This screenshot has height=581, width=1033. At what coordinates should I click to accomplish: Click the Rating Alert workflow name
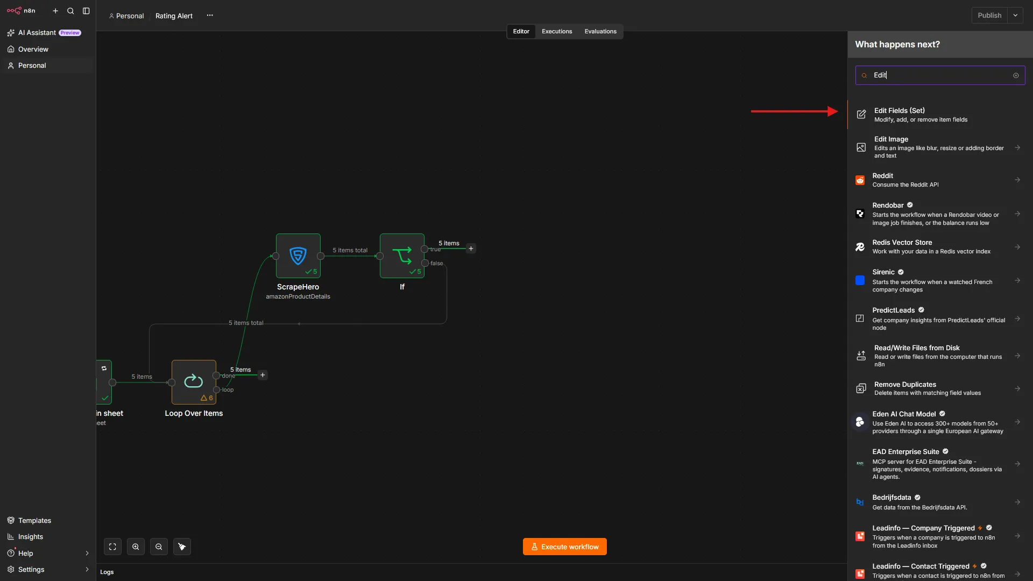[174, 16]
